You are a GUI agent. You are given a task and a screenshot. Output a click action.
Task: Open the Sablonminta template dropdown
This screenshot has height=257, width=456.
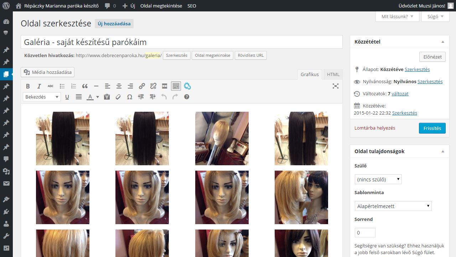click(x=393, y=206)
